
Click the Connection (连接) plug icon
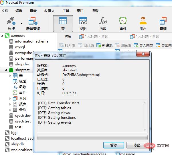click(11, 21)
